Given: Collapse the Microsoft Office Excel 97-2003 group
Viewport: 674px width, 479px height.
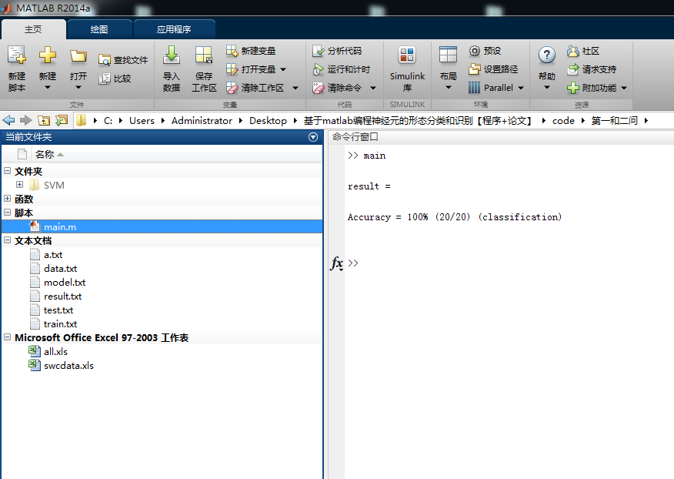Looking at the screenshot, I should [7, 337].
